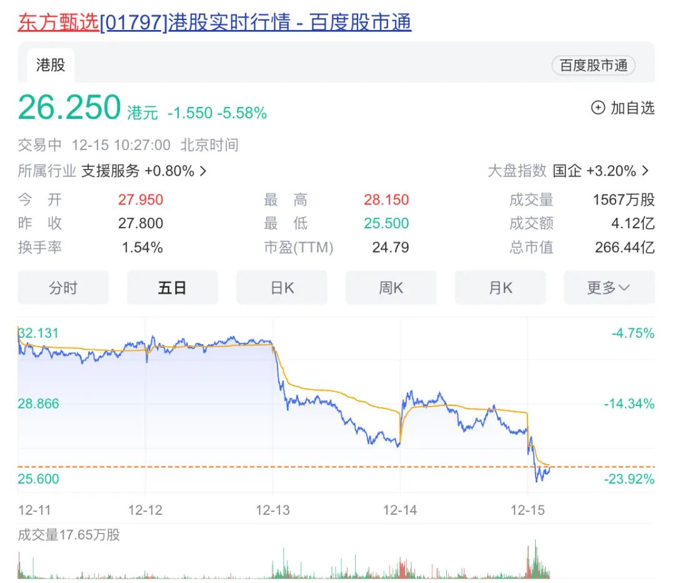Viewport: 675px width, 583px height.
Task: Switch to the 月K chart
Action: pos(500,287)
